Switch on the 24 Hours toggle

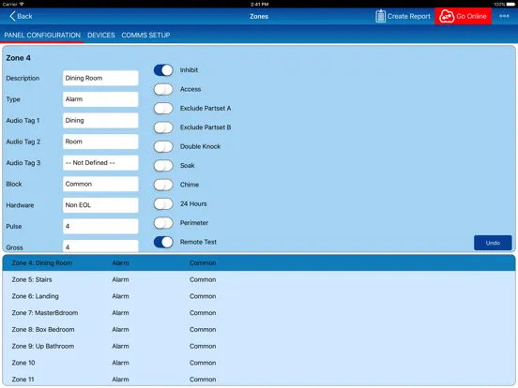[x=163, y=204]
